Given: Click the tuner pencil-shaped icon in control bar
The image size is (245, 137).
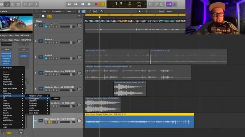Looking at the screenshot, I should pyautogui.click(x=156, y=4).
